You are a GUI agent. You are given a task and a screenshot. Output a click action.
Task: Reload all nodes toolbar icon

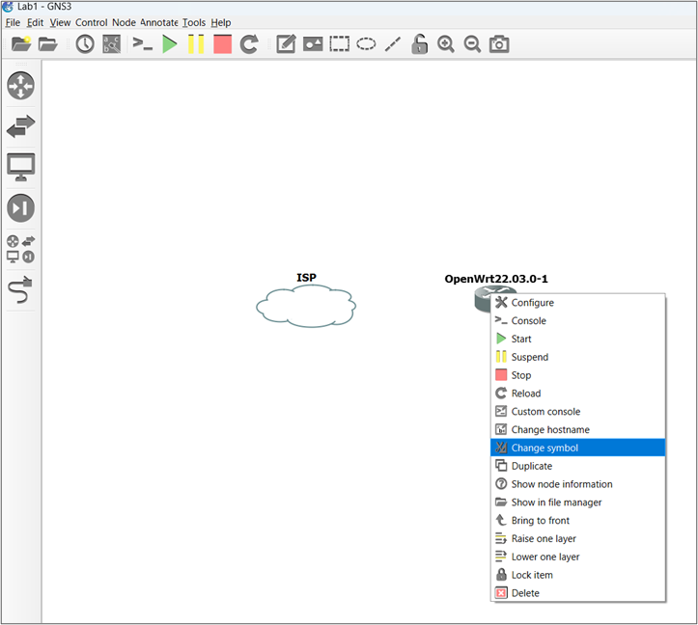tap(249, 44)
